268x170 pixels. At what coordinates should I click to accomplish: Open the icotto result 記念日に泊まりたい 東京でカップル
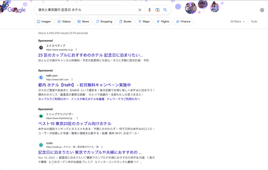pyautogui.click(x=90, y=152)
